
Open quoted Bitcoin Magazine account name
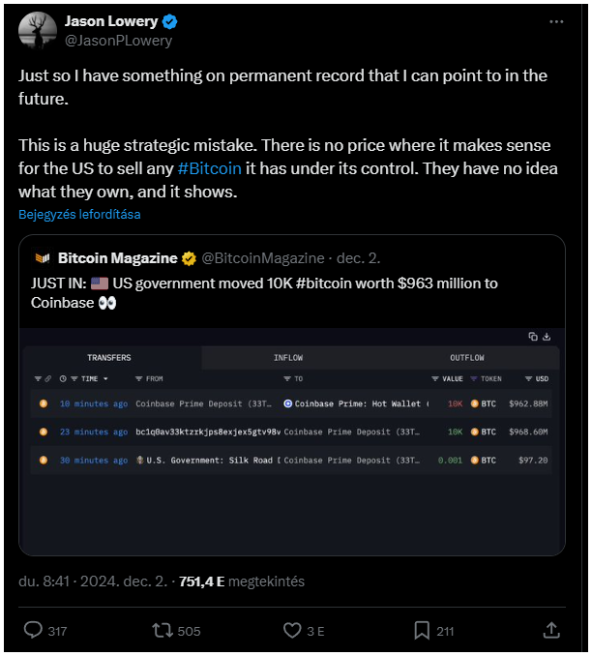117,258
